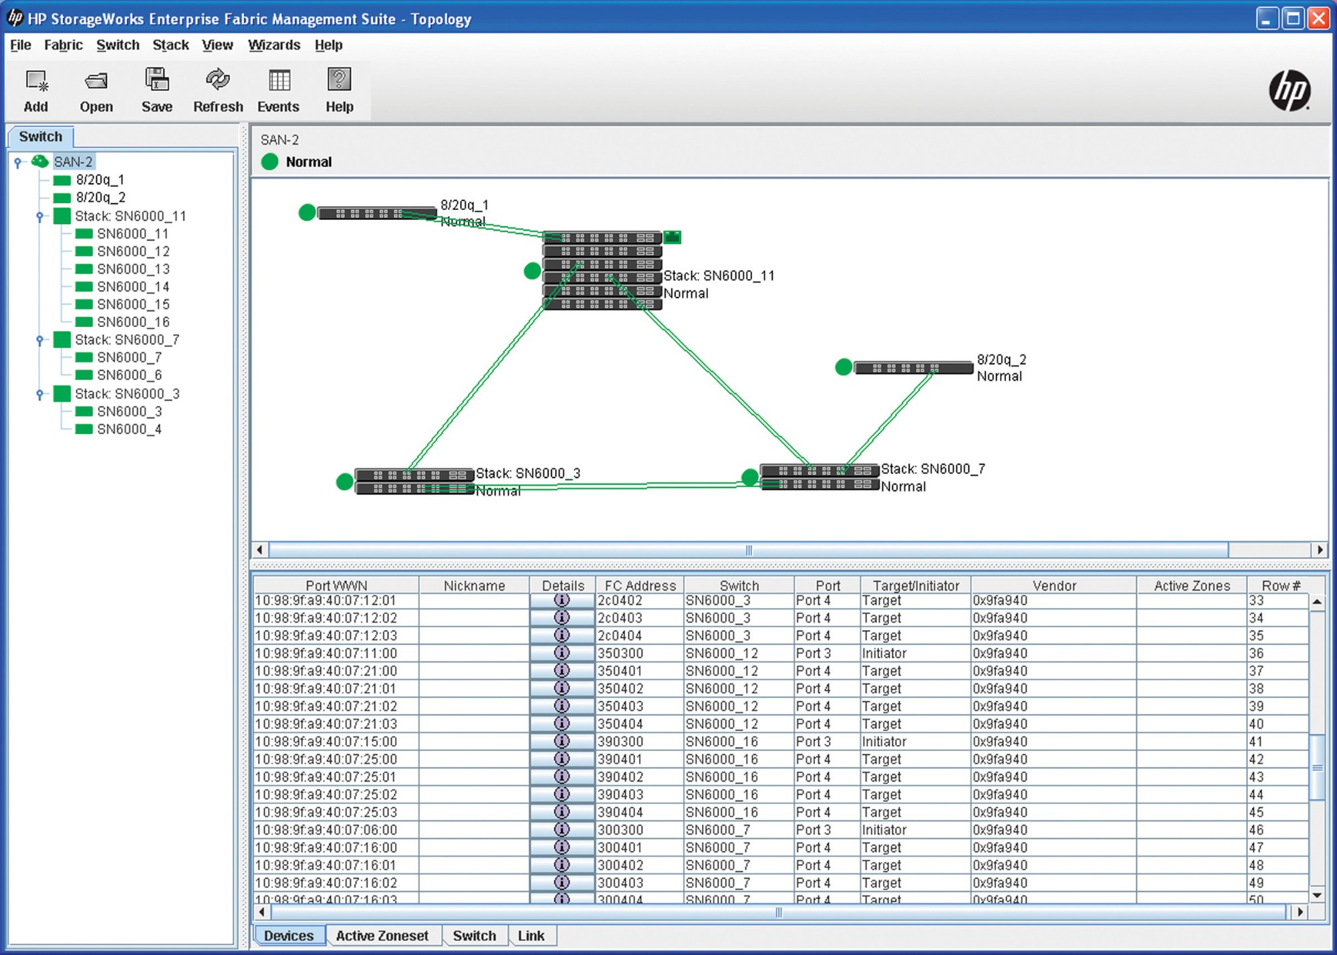The image size is (1337, 955).
Task: Click the Vendor column header
Action: 1054,585
